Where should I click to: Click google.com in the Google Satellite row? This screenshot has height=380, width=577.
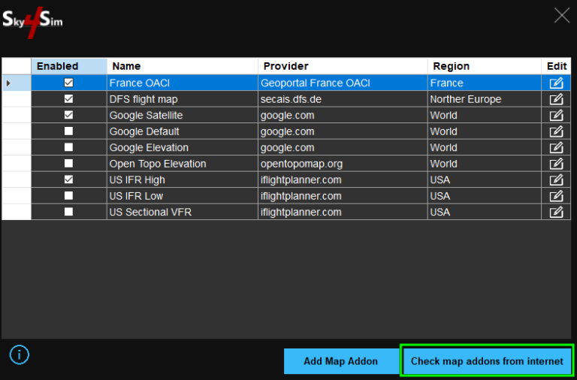point(343,116)
